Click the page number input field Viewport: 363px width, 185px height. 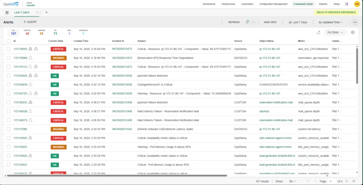pos(331,181)
